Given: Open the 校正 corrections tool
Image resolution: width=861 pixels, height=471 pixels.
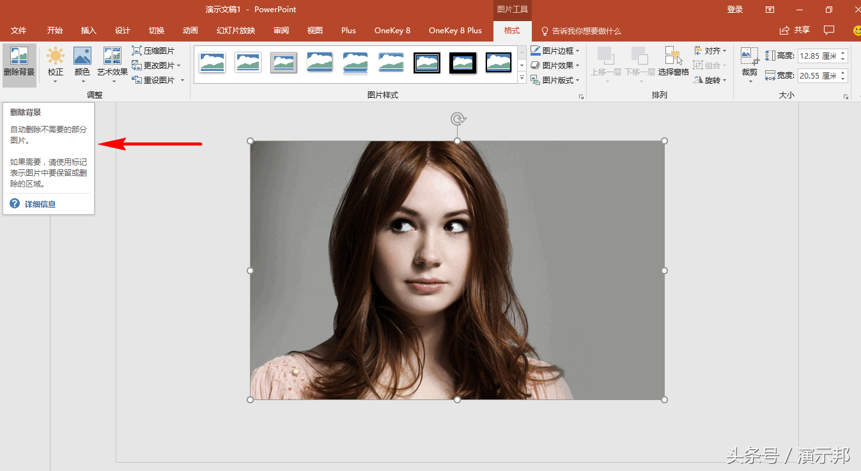Looking at the screenshot, I should [56, 65].
